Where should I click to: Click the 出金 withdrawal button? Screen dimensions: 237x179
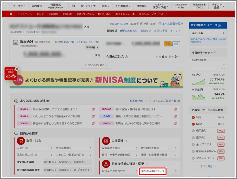(x=176, y=44)
